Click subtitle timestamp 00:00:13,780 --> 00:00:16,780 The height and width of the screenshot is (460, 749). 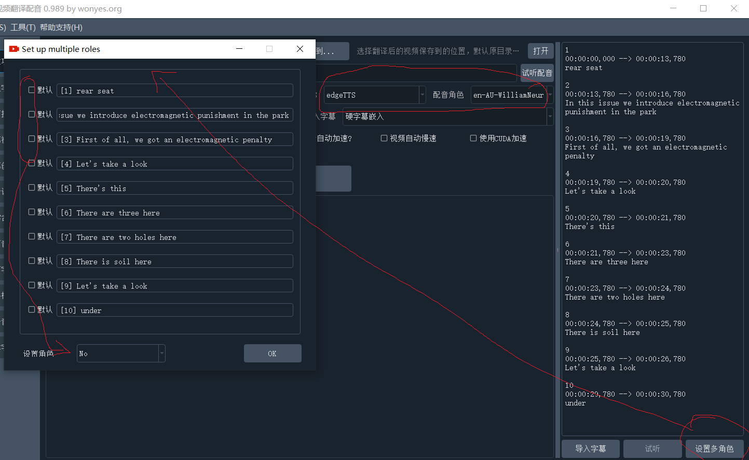tap(625, 94)
